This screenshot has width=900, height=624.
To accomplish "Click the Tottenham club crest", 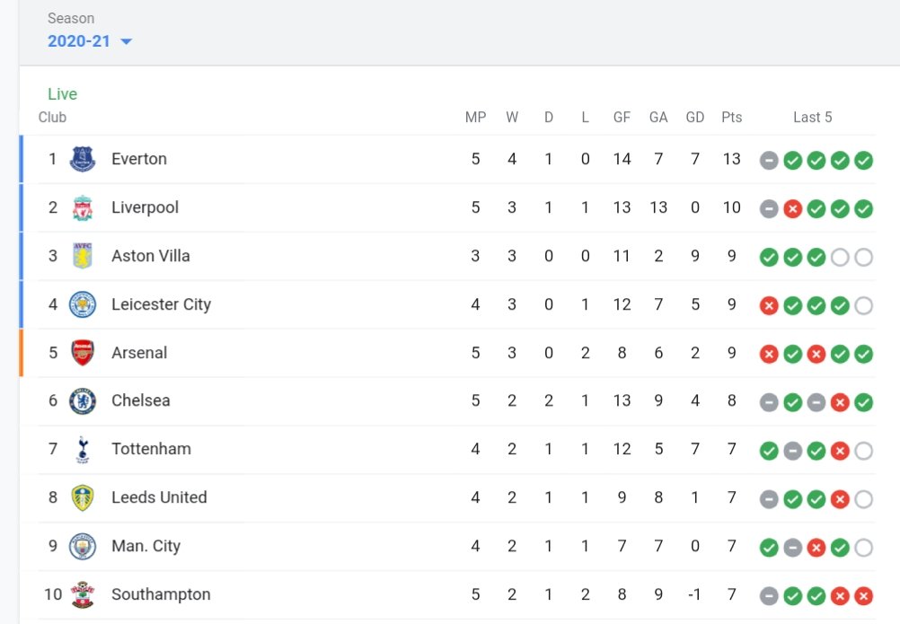I will pyautogui.click(x=82, y=449).
